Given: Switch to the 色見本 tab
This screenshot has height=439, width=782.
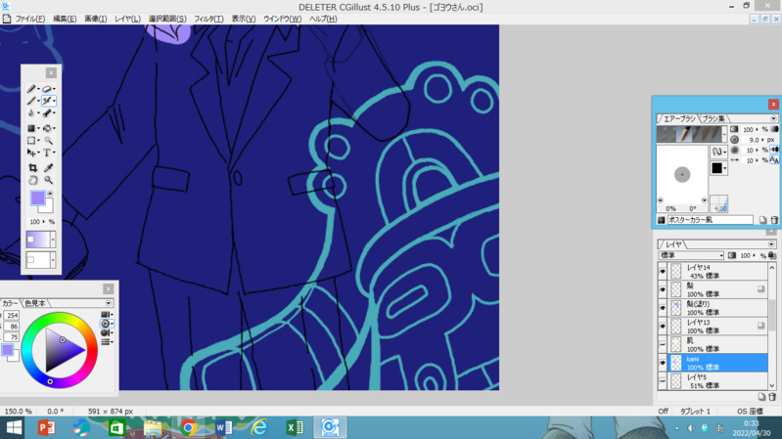Looking at the screenshot, I should [x=35, y=303].
